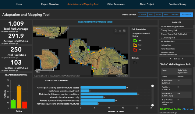Select Hana Beach Park in list
Viewport: 195px width, 114px height.
click(176, 49)
